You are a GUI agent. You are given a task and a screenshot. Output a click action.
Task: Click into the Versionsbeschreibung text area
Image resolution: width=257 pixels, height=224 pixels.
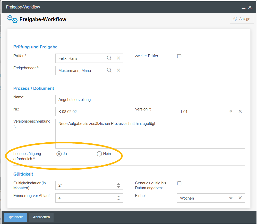click(150, 134)
